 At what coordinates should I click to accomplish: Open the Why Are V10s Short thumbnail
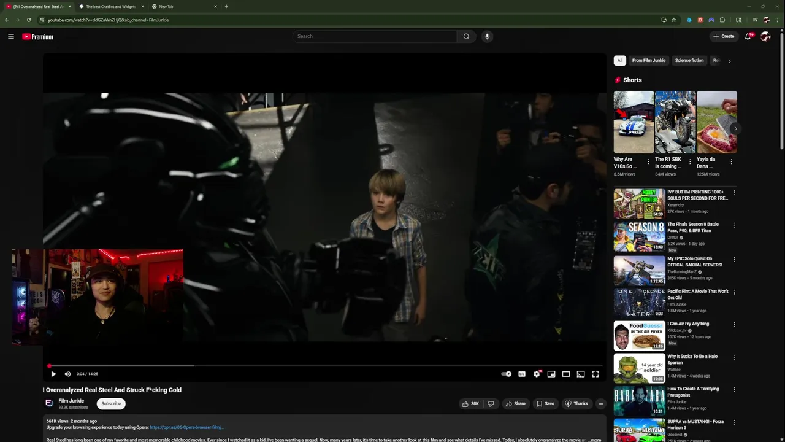634,122
